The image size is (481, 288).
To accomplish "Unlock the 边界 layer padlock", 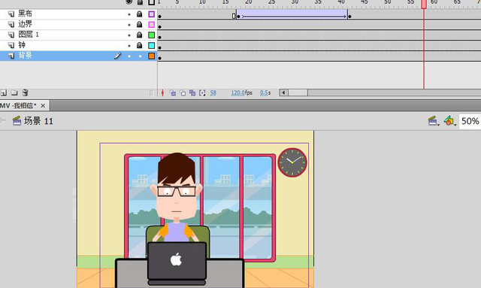I will coord(139,24).
